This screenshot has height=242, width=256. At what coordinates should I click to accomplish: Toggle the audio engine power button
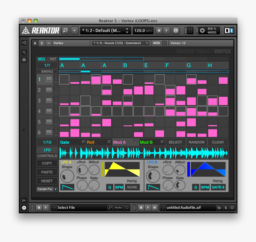[x=202, y=31]
